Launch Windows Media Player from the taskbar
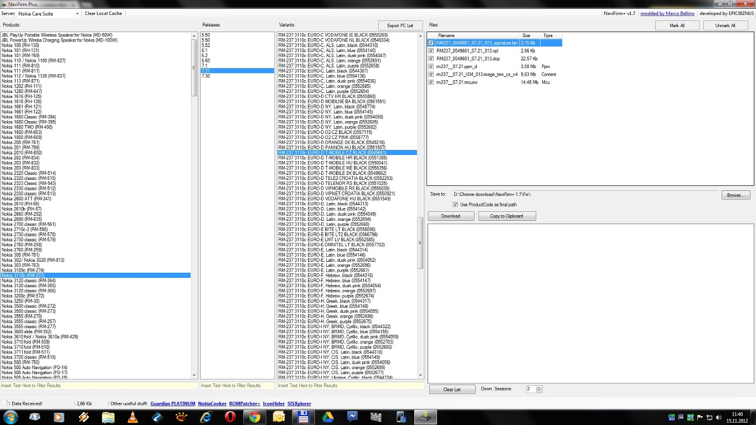This screenshot has height=425, width=756. [x=59, y=417]
